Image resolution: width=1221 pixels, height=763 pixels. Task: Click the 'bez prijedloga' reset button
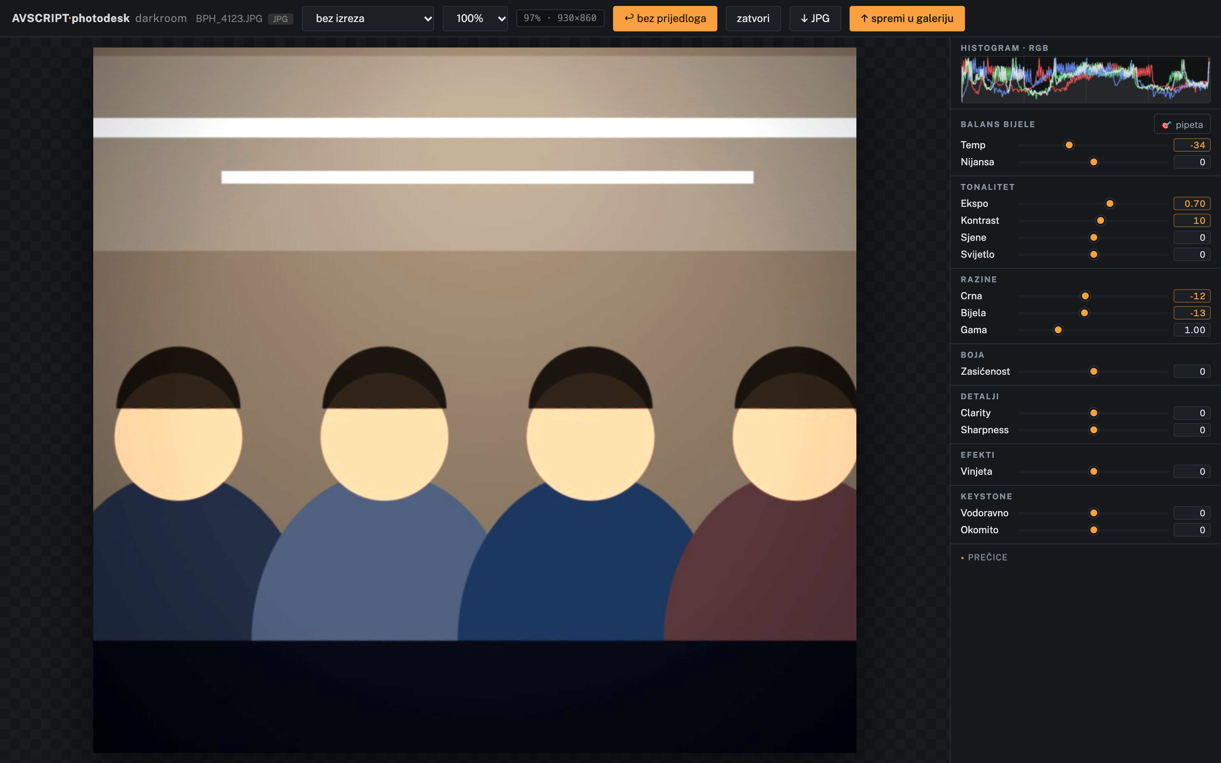coord(664,19)
